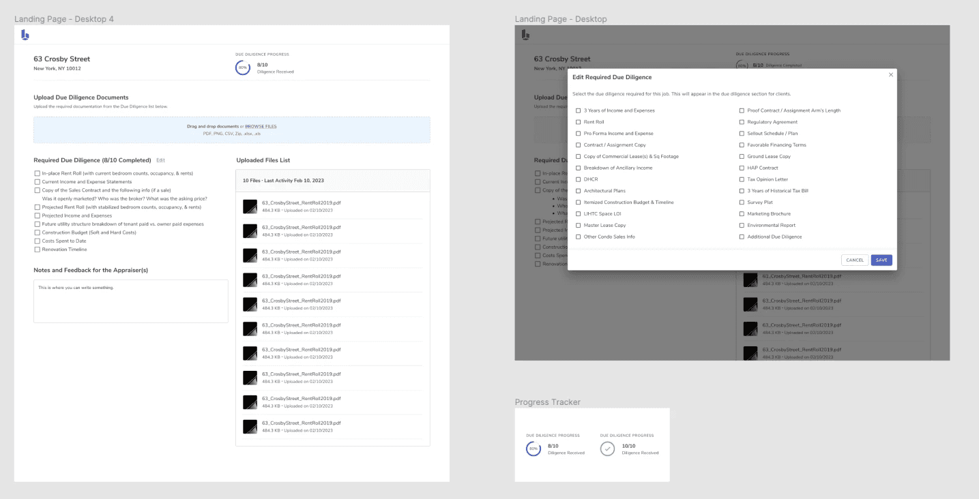Tick Additional Due Diligence checkbox
Viewport: 979px width, 499px height.
click(742, 237)
